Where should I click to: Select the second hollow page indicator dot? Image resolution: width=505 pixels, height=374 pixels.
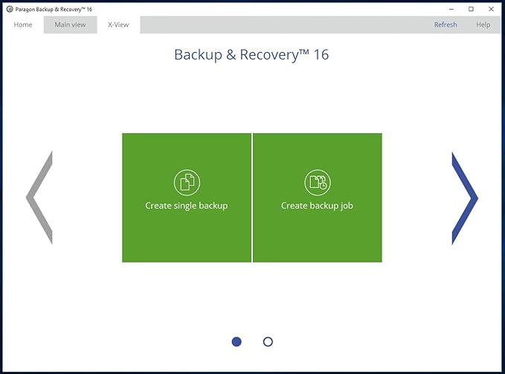click(268, 342)
